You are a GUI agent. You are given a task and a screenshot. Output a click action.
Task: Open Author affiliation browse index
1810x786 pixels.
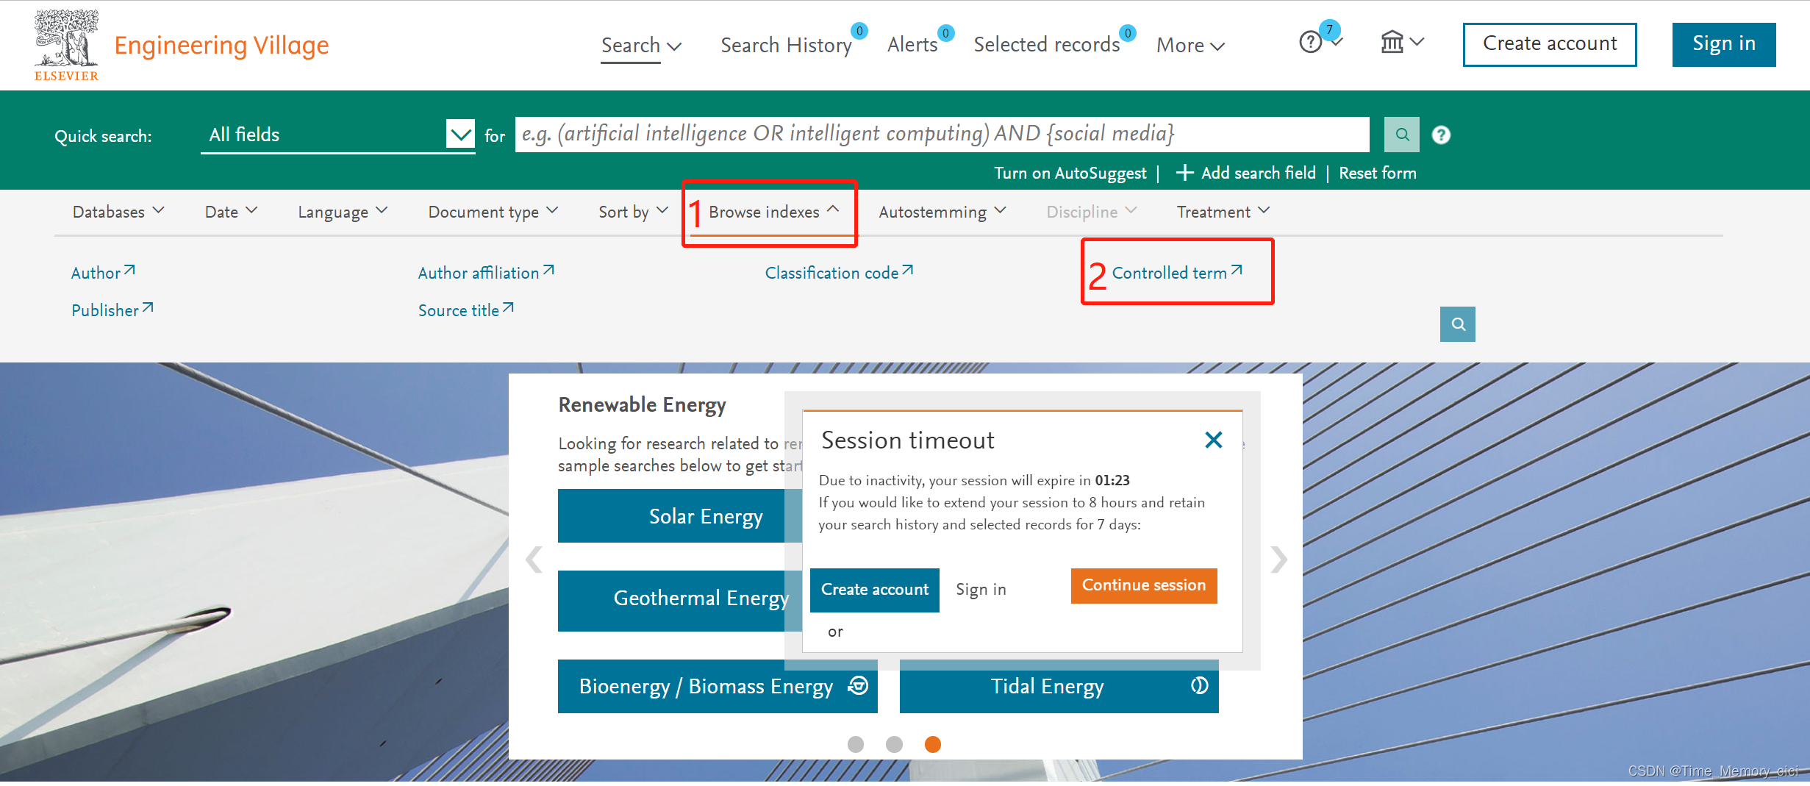pos(486,273)
